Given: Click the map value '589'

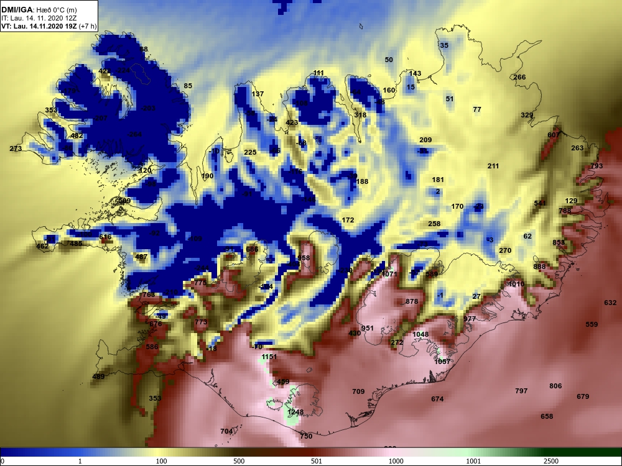Looking at the screenshot, I should point(432,274).
